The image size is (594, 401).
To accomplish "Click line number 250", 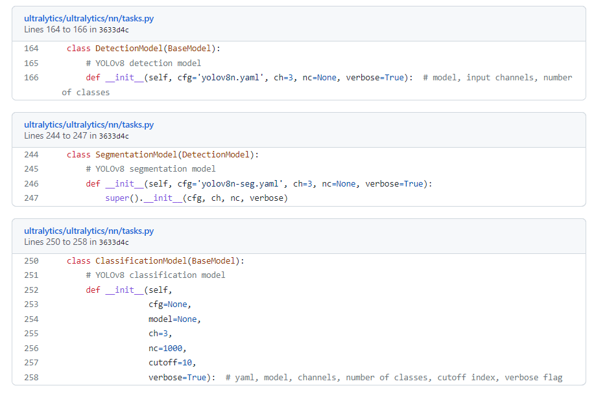I will tap(31, 261).
